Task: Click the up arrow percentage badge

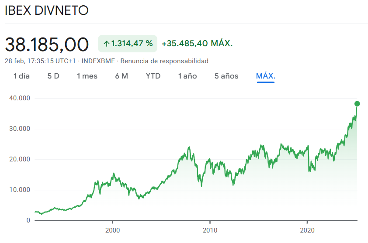Action: tap(128, 44)
